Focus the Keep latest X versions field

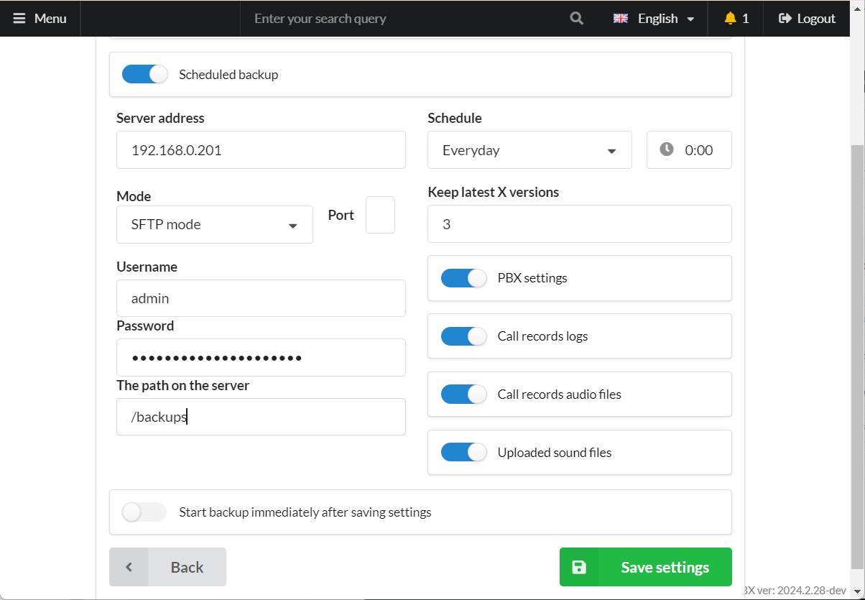click(x=579, y=224)
